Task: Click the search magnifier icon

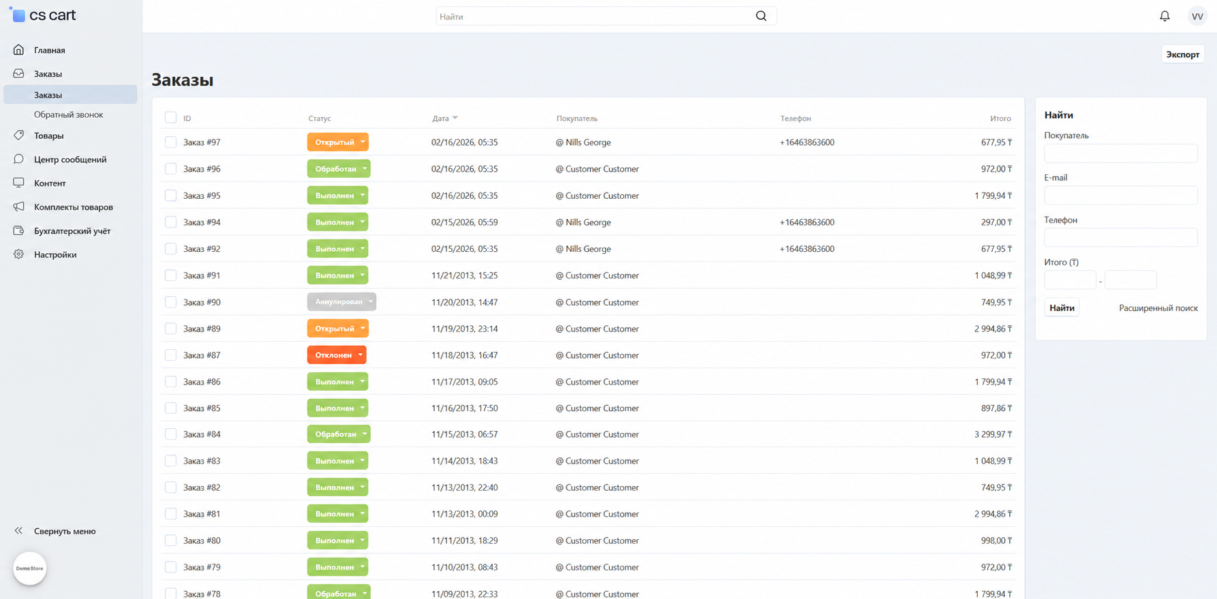Action: pyautogui.click(x=761, y=16)
